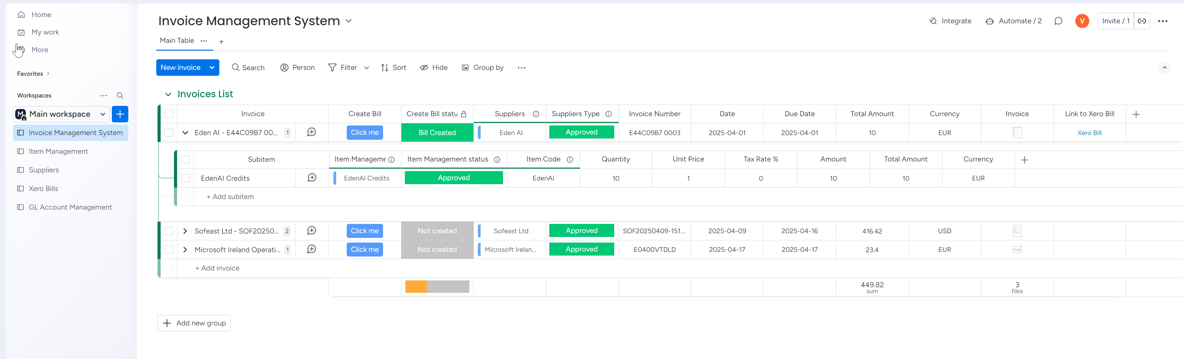This screenshot has width=1184, height=359.
Task: Open the board options three-dot menu
Action: click(1162, 21)
